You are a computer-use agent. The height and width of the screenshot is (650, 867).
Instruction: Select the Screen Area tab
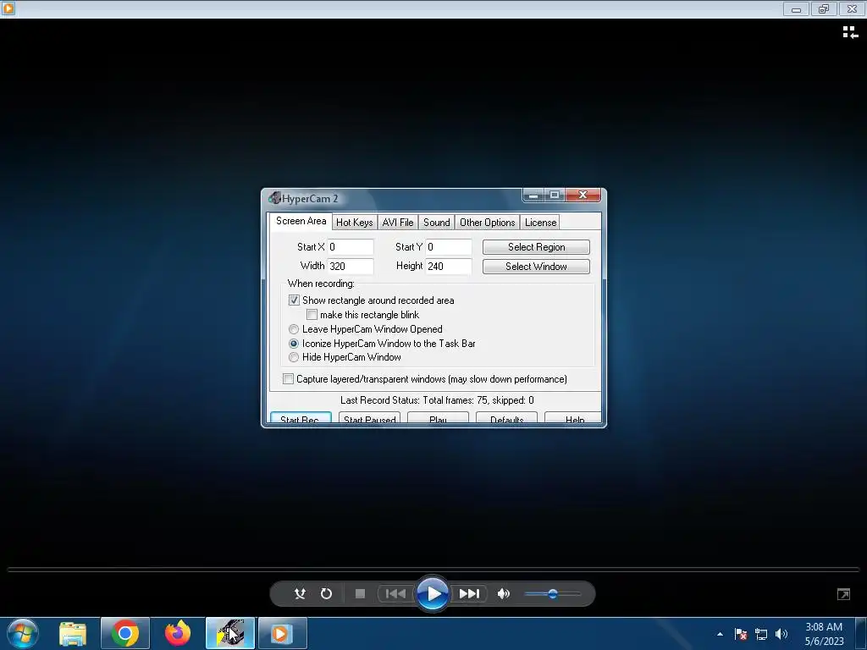click(x=301, y=221)
